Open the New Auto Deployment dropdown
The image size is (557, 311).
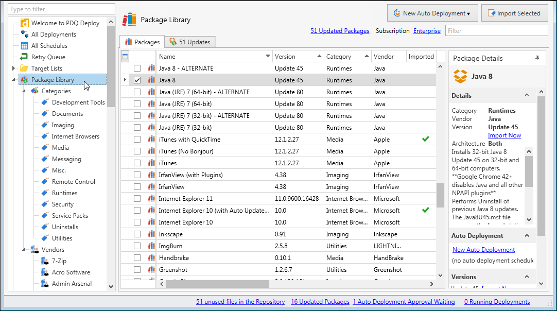pos(432,13)
